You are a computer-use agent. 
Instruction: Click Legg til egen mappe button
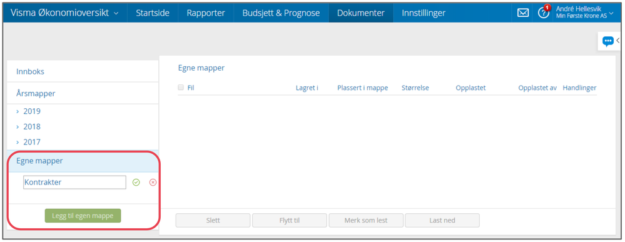tap(83, 216)
